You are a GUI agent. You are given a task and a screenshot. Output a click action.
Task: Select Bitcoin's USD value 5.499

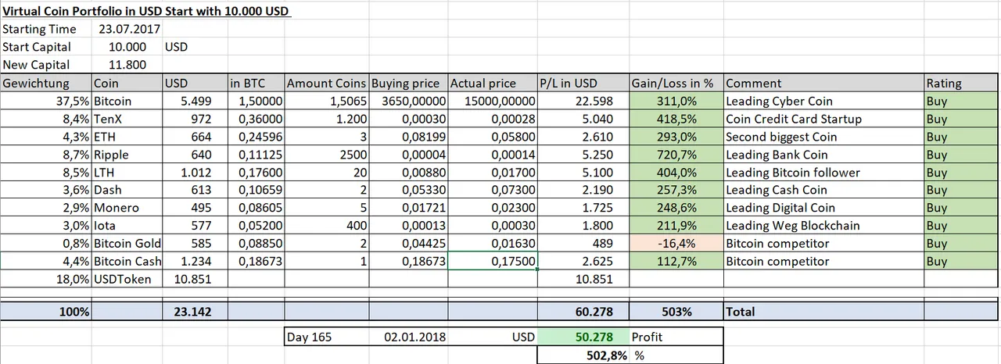pyautogui.click(x=195, y=101)
